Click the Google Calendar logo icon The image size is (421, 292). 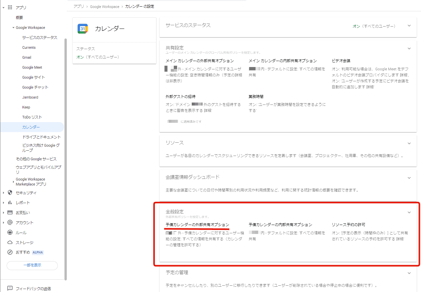(83, 29)
